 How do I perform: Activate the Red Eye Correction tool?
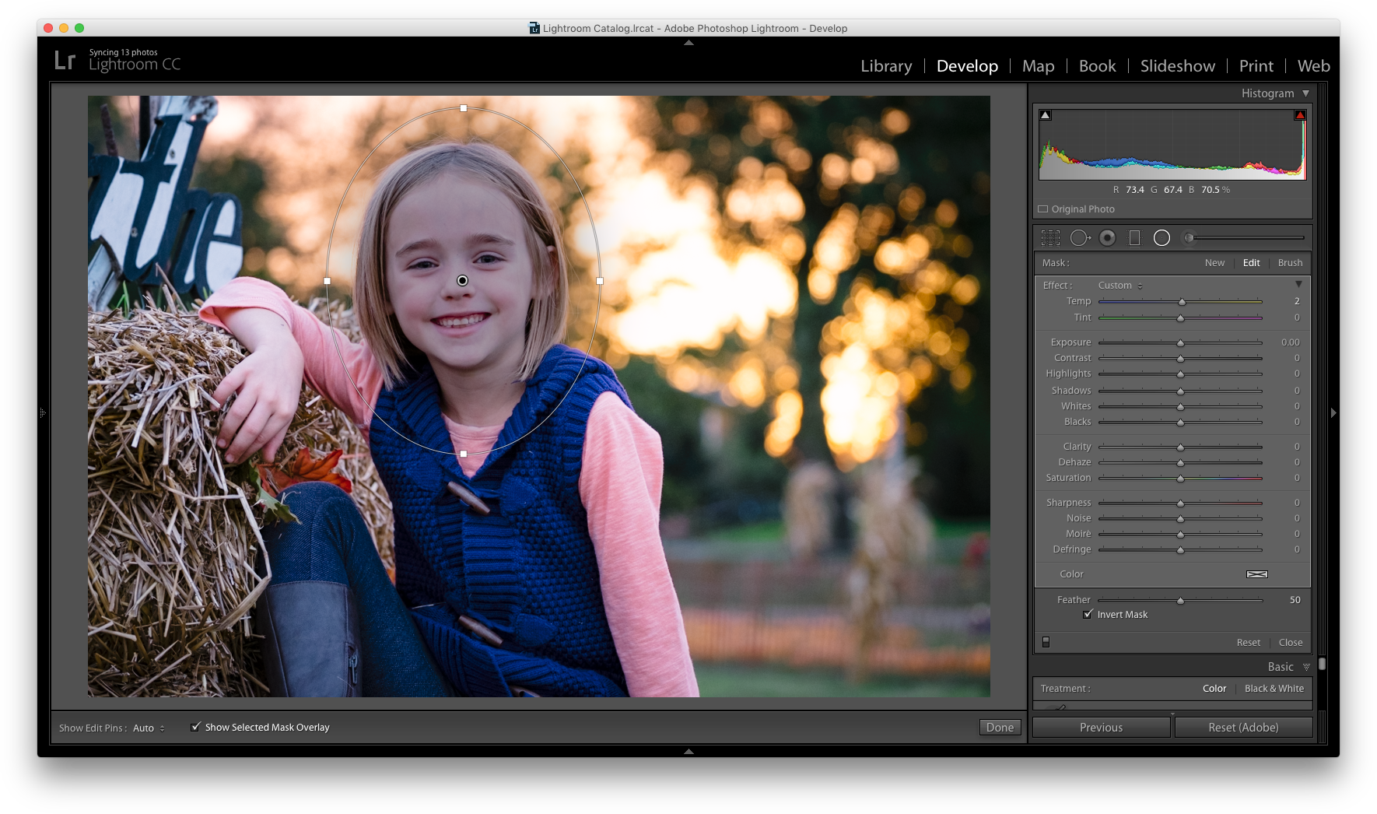[x=1107, y=238]
